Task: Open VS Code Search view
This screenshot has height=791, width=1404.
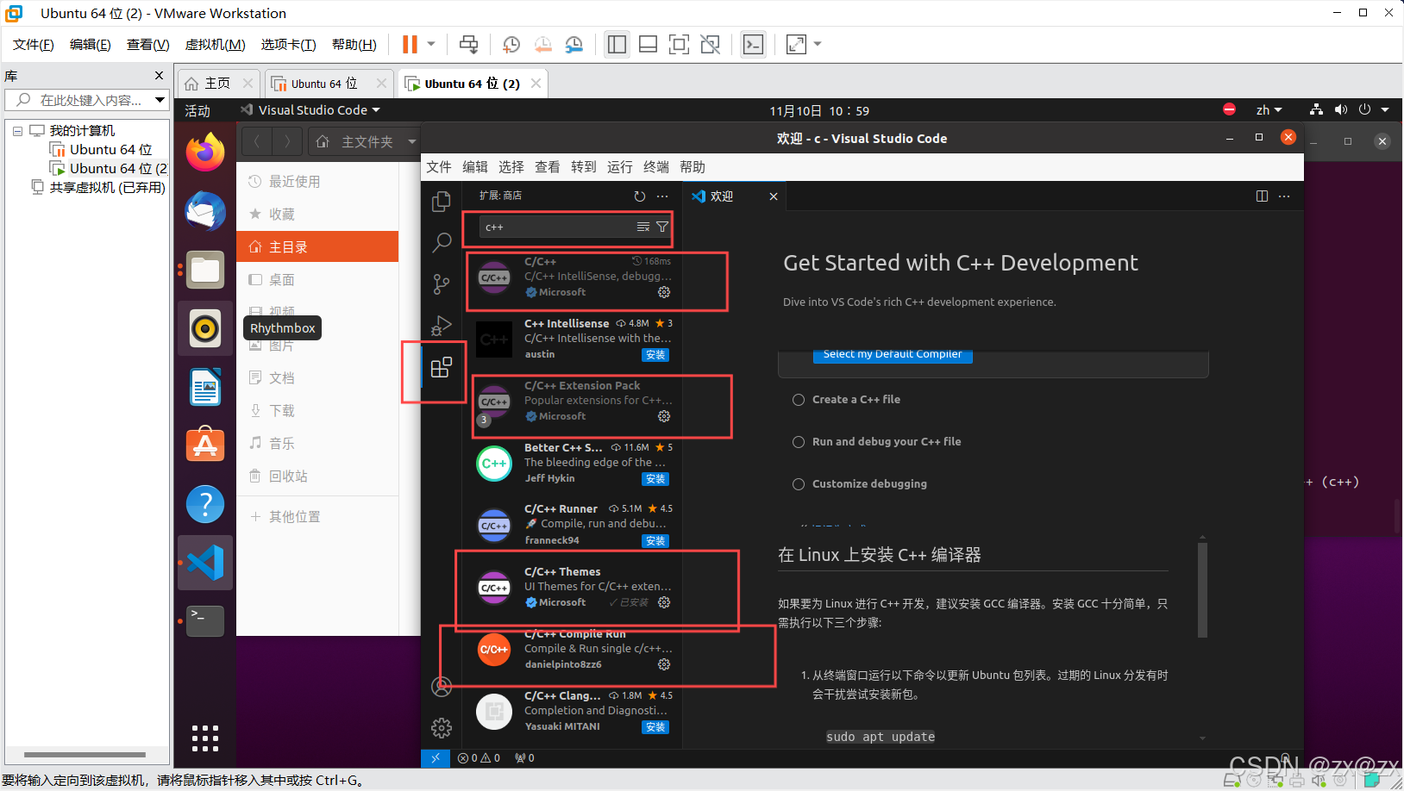Action: (x=442, y=242)
